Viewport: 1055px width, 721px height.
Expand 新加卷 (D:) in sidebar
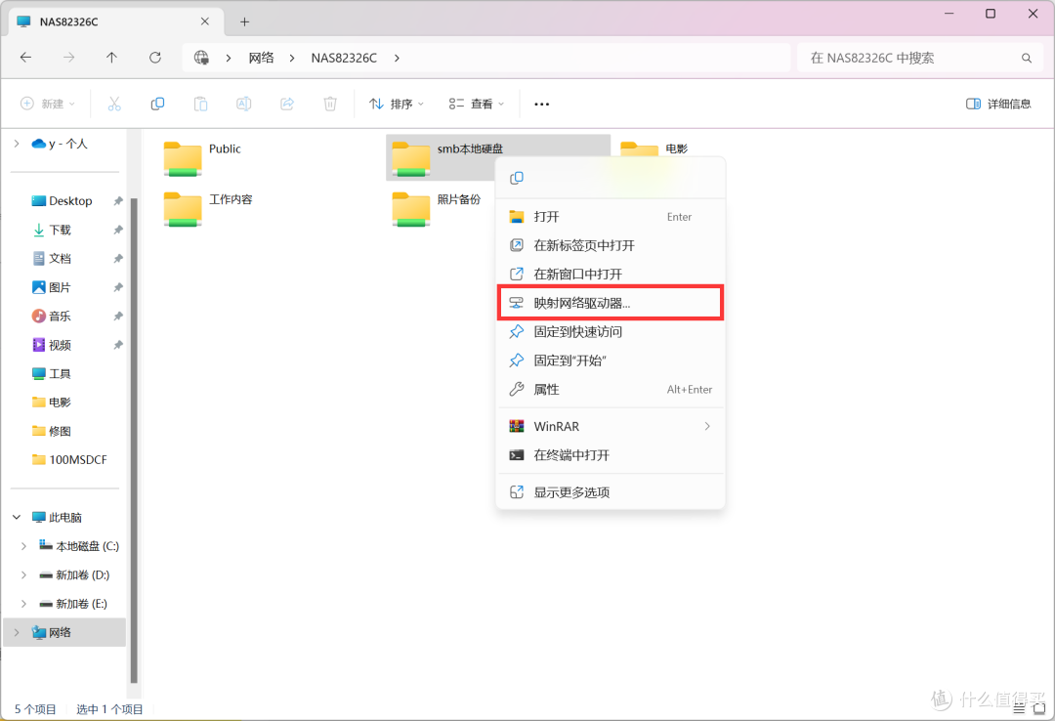pos(24,574)
